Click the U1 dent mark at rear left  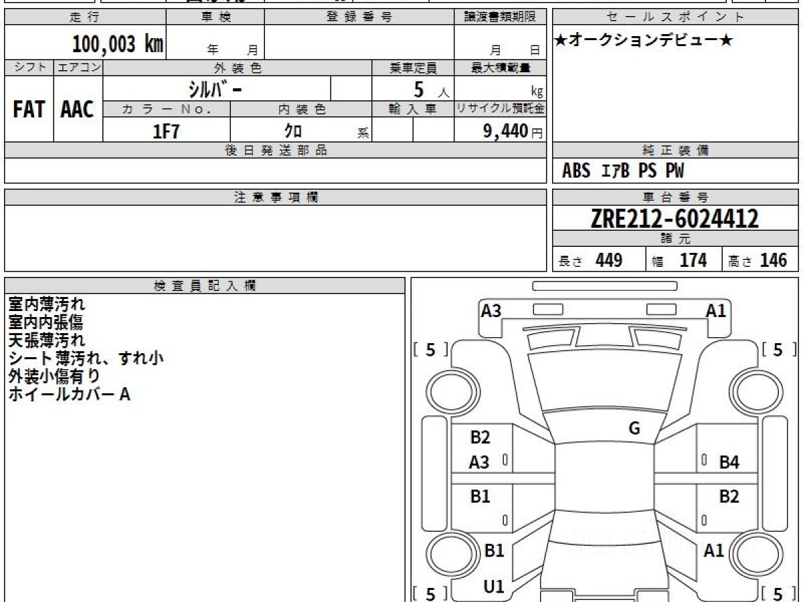(494, 587)
